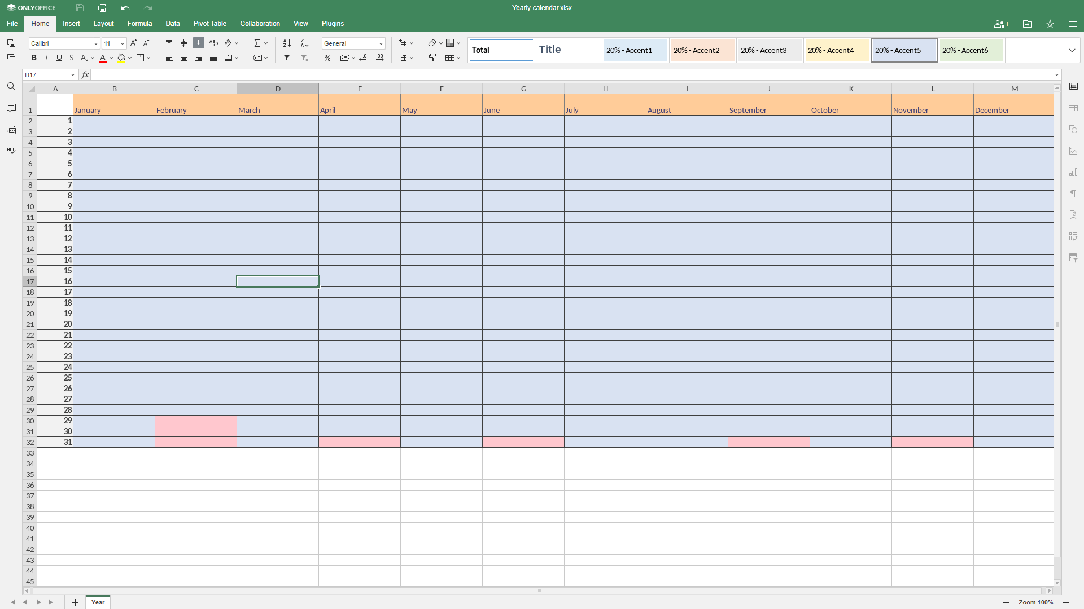The image size is (1084, 609).
Task: Open the Comments sidebar panel icon
Action: click(x=11, y=108)
